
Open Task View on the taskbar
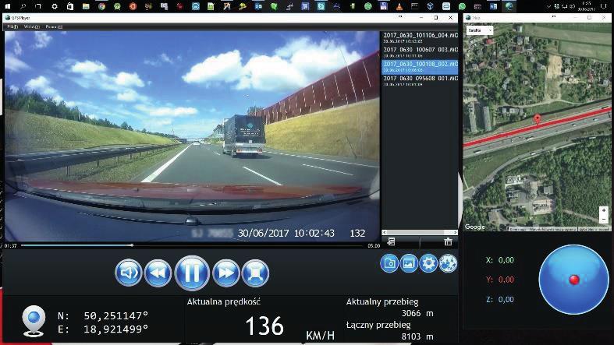(38, 6)
